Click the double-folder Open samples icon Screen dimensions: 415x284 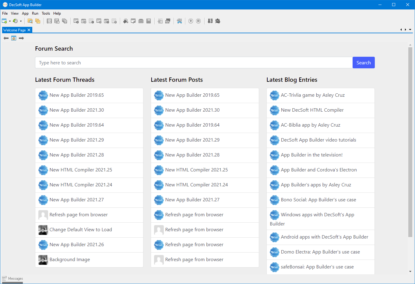point(38,21)
